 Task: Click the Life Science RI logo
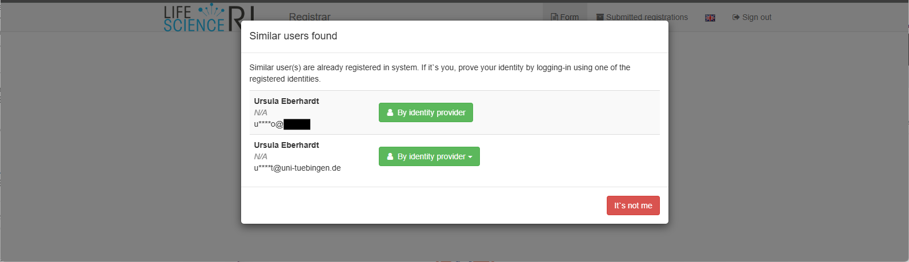pos(209,17)
